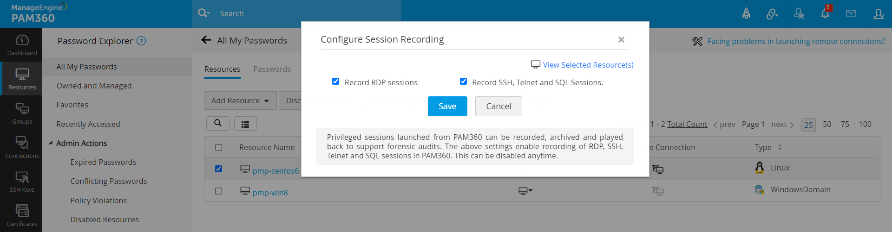892x232 pixels.
Task: Click the rocket icon in header
Action: pyautogui.click(x=746, y=13)
